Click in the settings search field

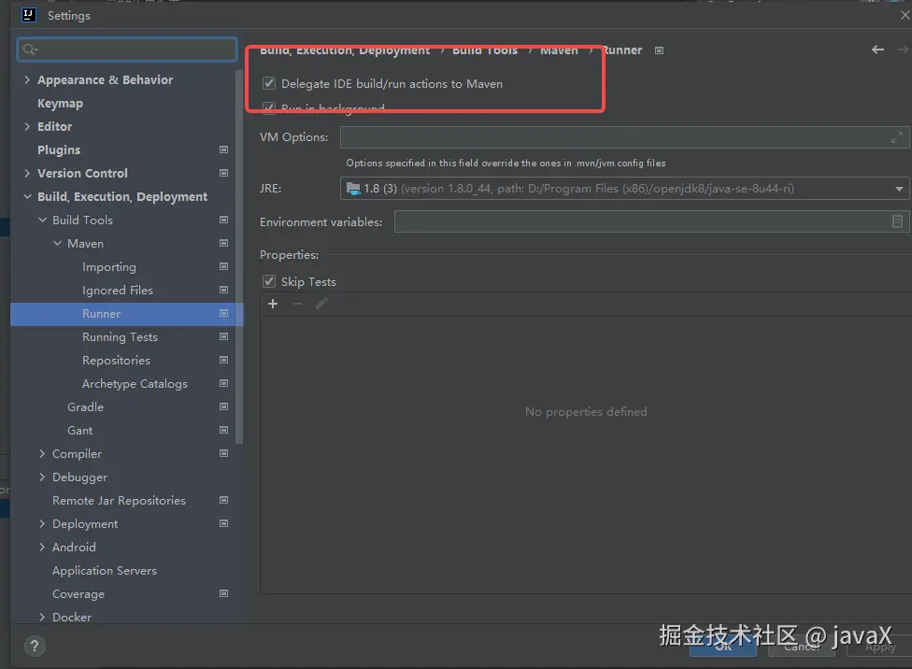click(x=127, y=50)
